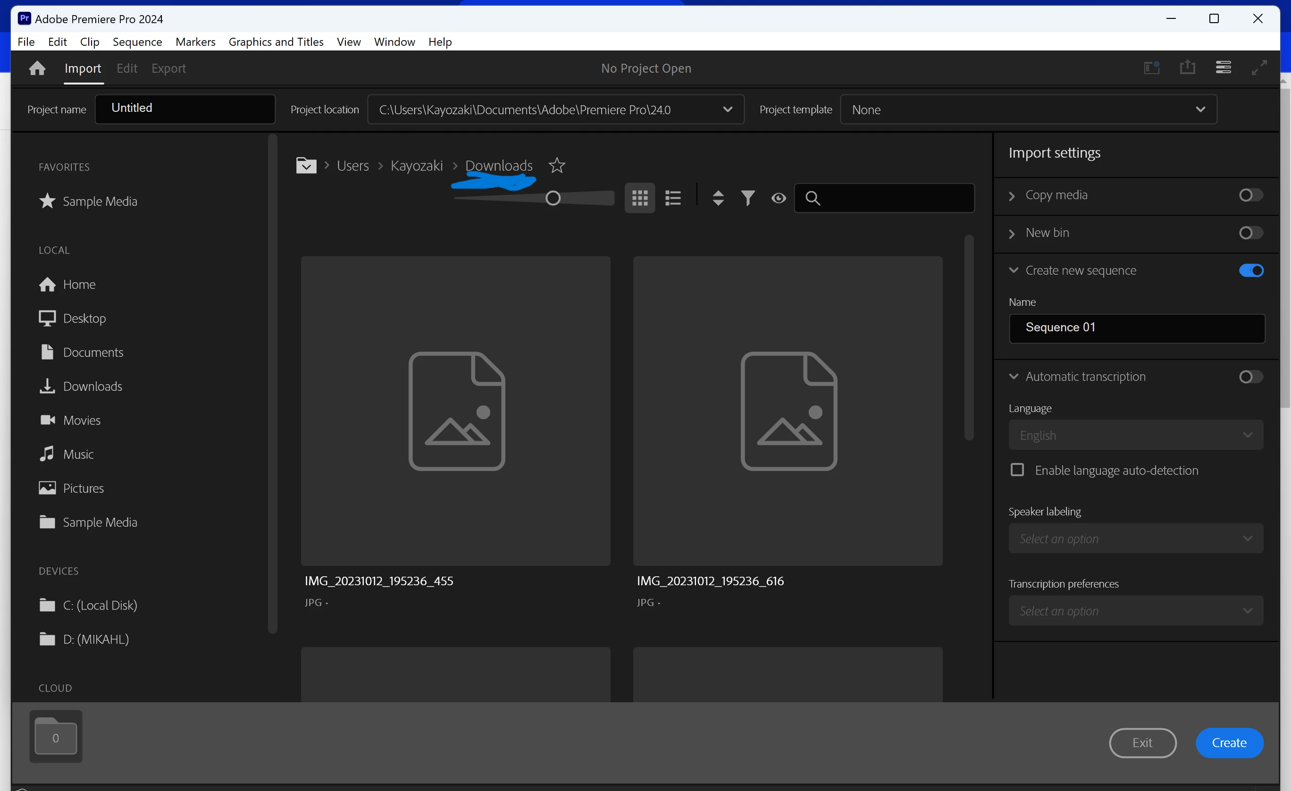Screen dimensions: 1291x791
Task: Open the workspaces icon in header
Action: point(1223,67)
